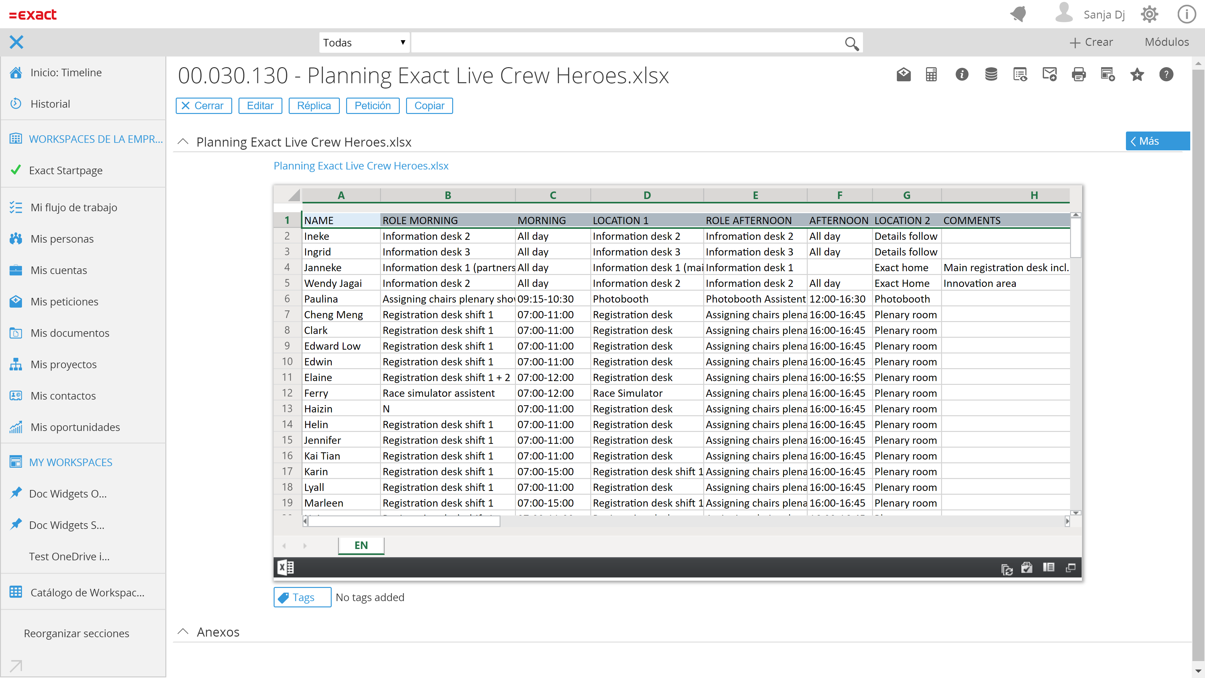Viewport: 1205px width, 678px height.
Task: Select the NAME cell in row 1
Action: click(x=341, y=220)
